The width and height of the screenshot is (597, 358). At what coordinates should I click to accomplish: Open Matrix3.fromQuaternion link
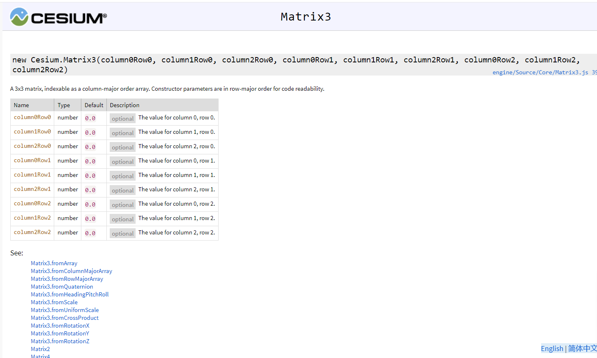[62, 287]
